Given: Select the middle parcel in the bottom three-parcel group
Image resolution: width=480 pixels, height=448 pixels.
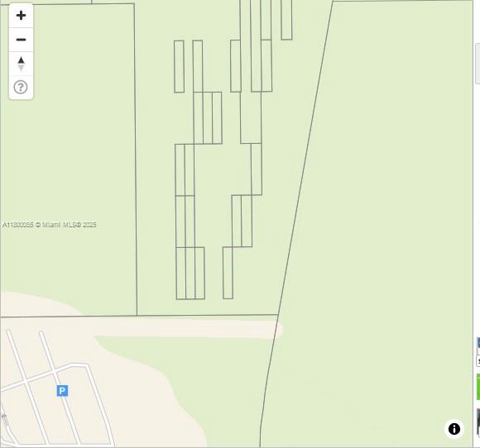Looking at the screenshot, I should coord(190,273).
